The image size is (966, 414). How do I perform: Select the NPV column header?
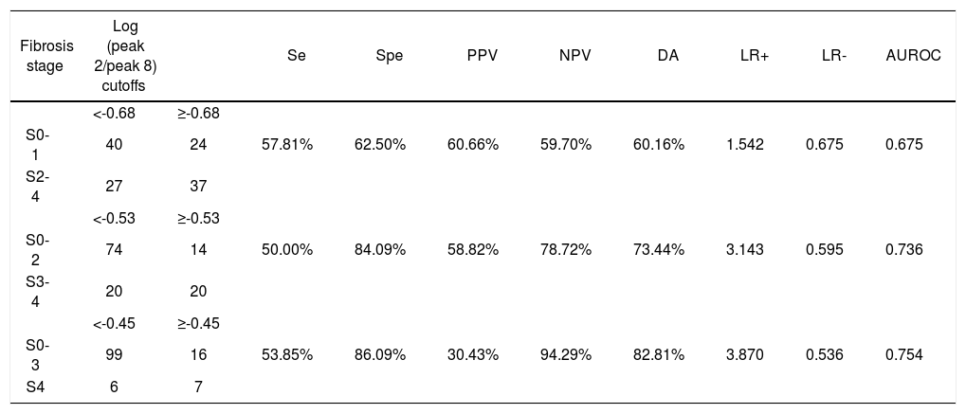(x=574, y=56)
